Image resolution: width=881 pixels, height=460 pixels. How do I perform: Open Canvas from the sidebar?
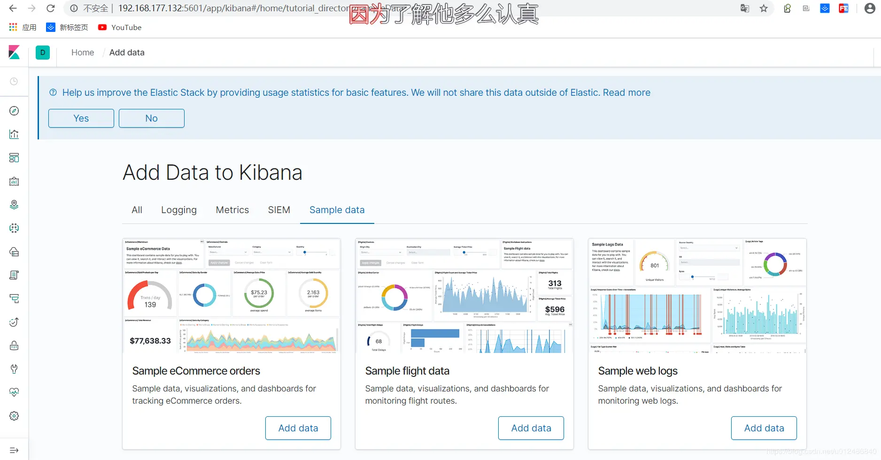14,181
